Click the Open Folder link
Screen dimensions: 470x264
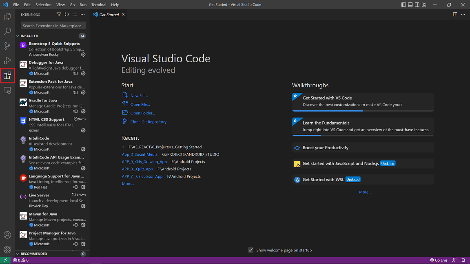coord(143,113)
